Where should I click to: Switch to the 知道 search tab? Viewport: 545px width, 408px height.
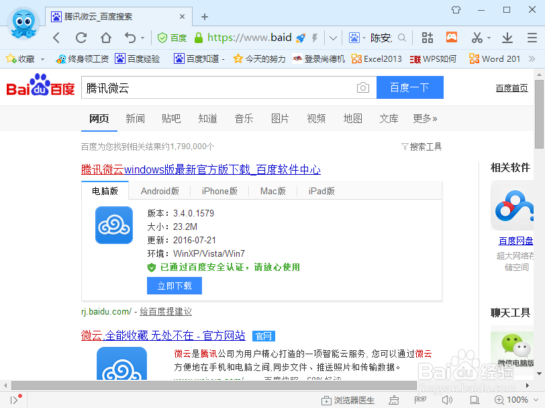[207, 119]
